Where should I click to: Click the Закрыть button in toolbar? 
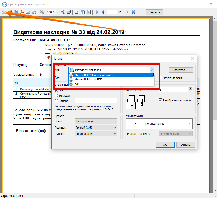pyautogui.click(x=154, y=12)
